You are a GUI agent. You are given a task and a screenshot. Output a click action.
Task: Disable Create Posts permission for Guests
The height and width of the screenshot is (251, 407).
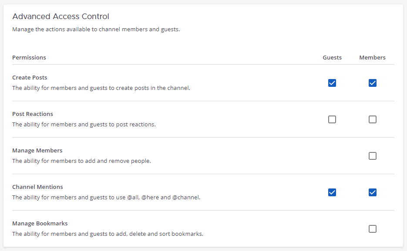point(332,83)
